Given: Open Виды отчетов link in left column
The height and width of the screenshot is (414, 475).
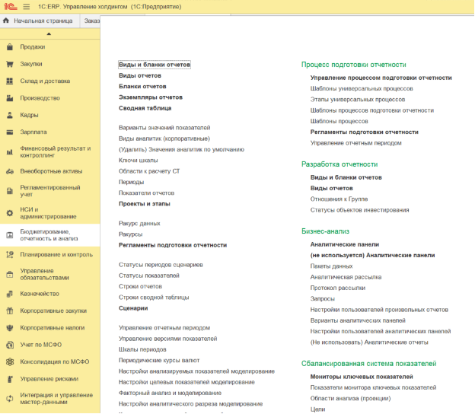Looking at the screenshot, I should 140,75.
